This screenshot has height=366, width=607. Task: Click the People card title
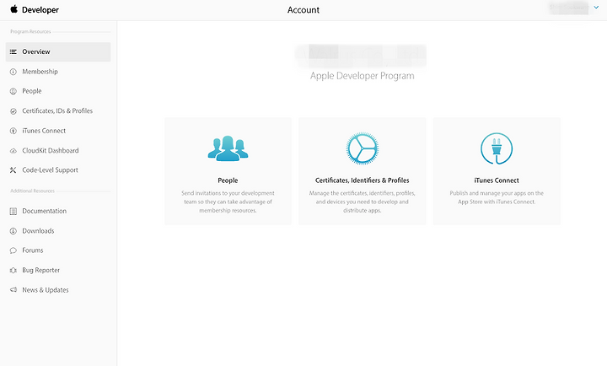[228, 180]
